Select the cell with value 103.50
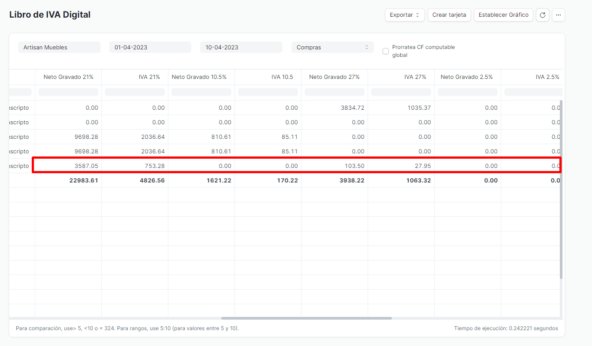592x346 pixels. [335, 166]
